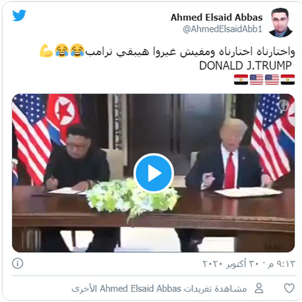302x302 pixels.
Task: Click the flexed bicep emoji
Action: pos(46,51)
